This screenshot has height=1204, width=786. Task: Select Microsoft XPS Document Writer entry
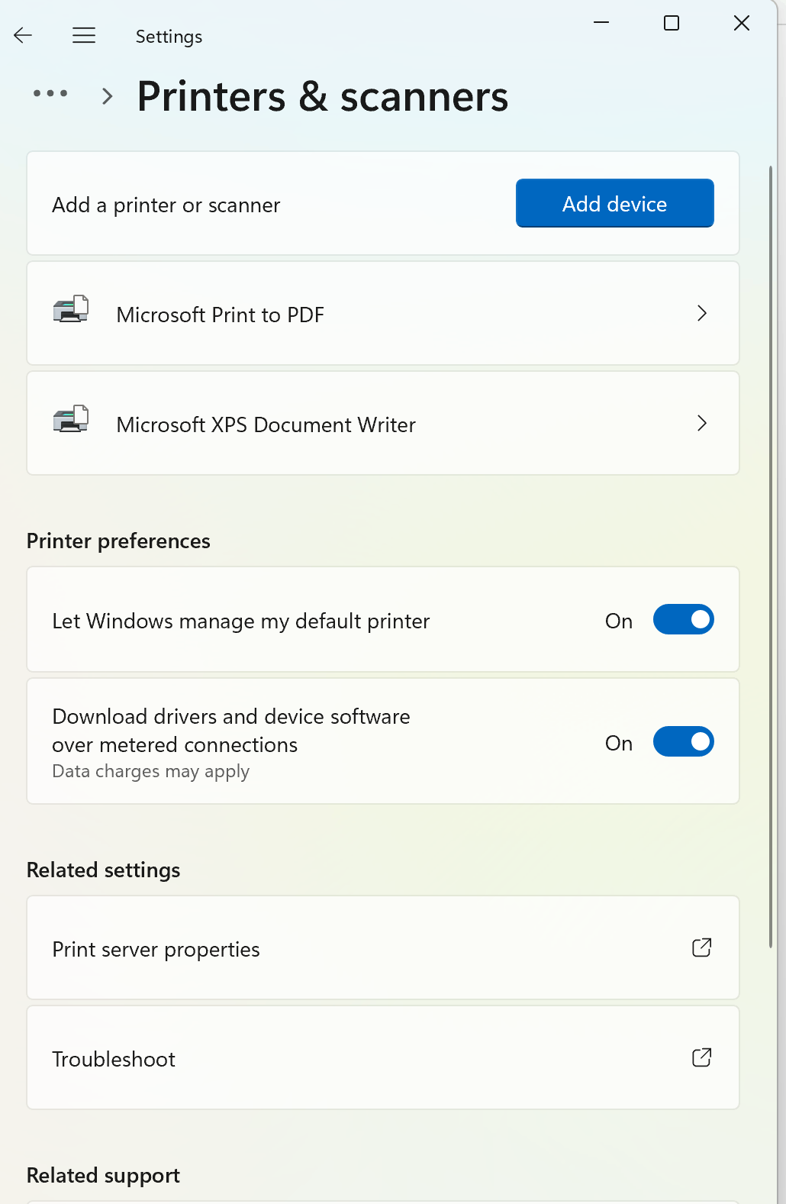[266, 424]
